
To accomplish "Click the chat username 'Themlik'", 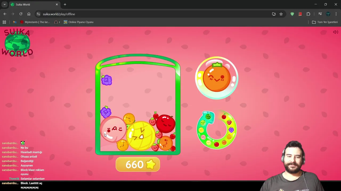I will point(14,179).
